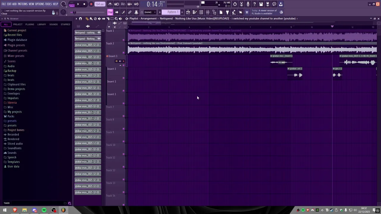Select the STARRED browser tab

pyautogui.click(x=65, y=24)
